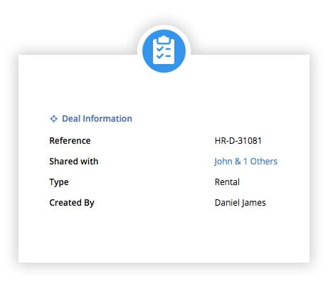Click the Type field label
Screen dimensions: 333x284
tap(59, 182)
